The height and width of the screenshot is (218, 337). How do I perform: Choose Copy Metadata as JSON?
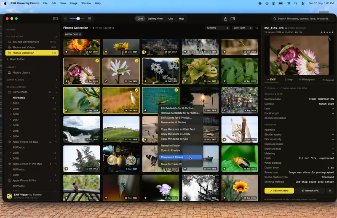(180, 134)
